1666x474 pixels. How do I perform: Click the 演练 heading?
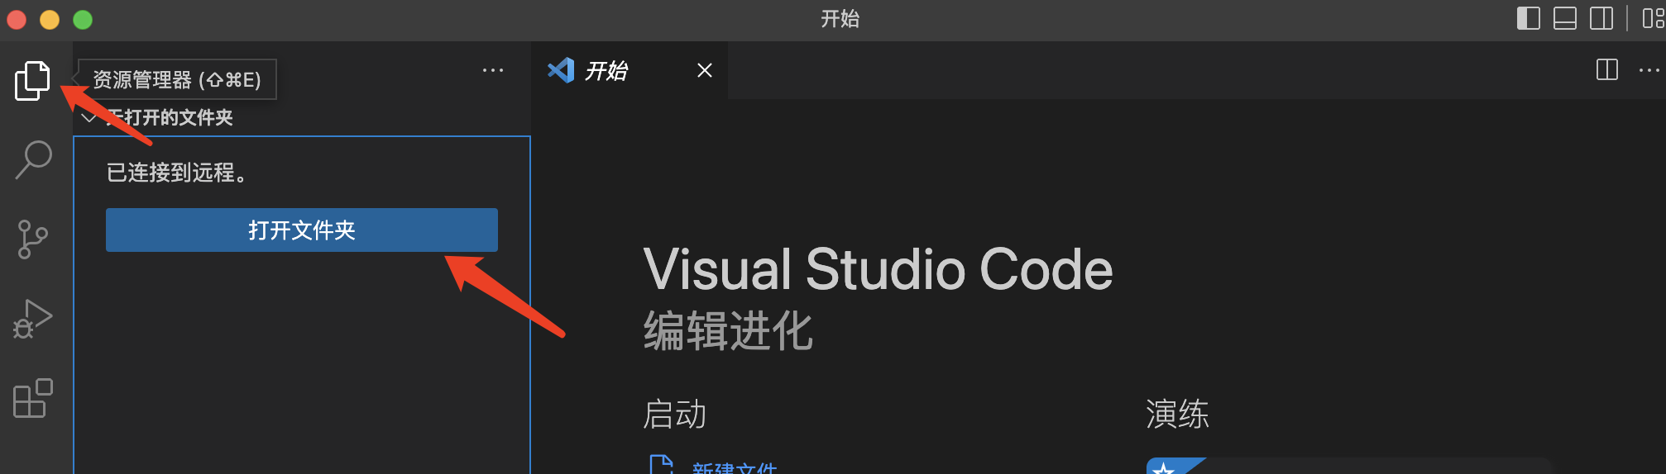point(1177,414)
